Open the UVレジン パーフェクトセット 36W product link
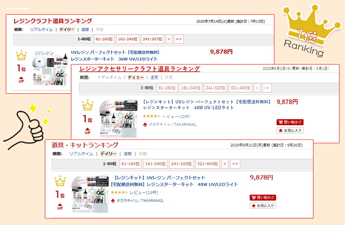345x225 pixels. click(115, 56)
